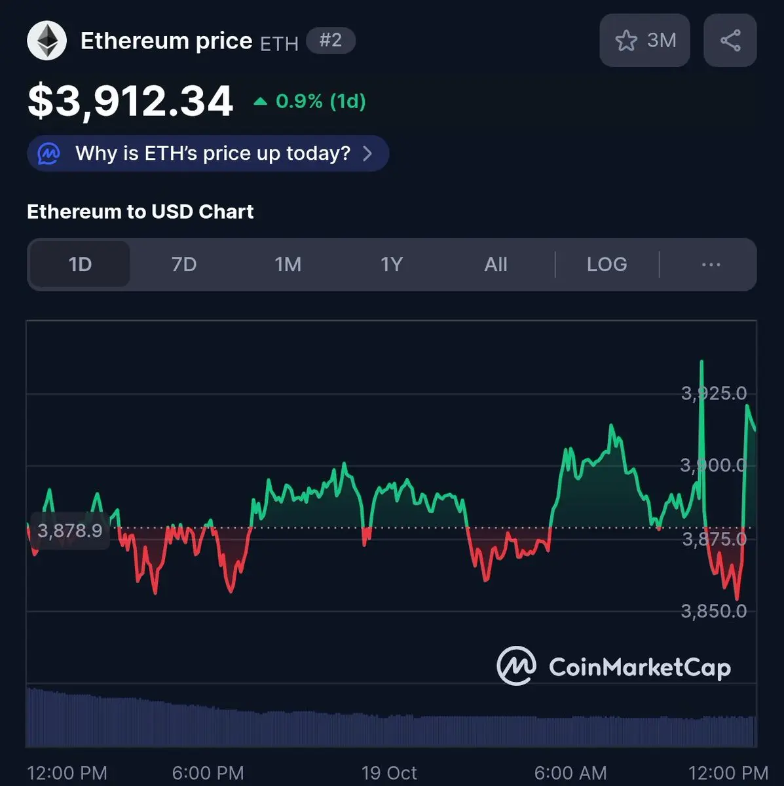Toggle the LOG scale option
This screenshot has height=786, width=784.
point(607,265)
